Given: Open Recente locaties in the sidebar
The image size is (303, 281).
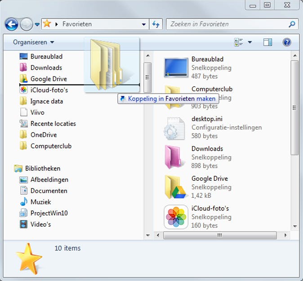Looking at the screenshot, I should click(53, 124).
